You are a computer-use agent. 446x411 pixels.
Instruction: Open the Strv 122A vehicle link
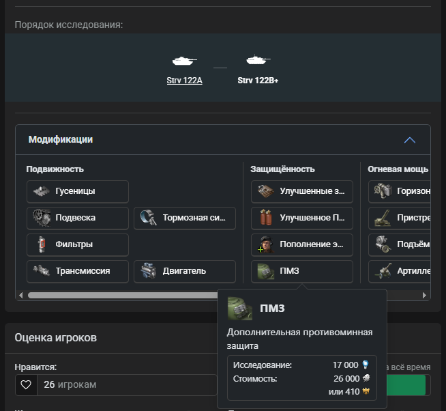(x=184, y=81)
